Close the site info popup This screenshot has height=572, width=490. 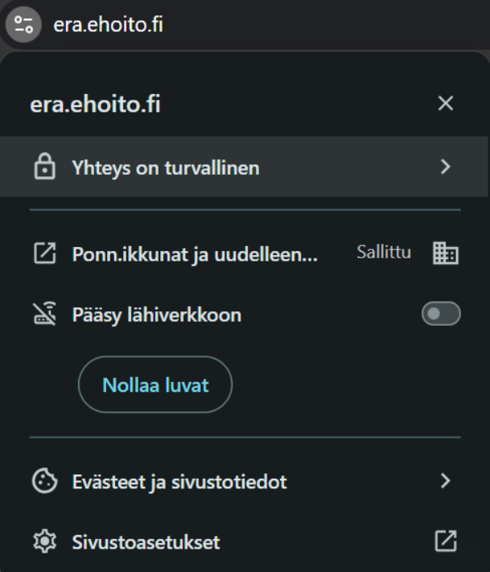(445, 105)
